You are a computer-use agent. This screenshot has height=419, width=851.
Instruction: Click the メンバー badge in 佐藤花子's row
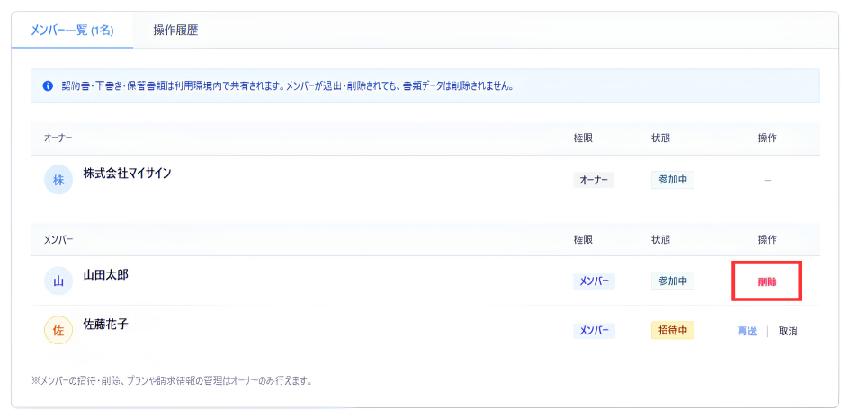[594, 331]
